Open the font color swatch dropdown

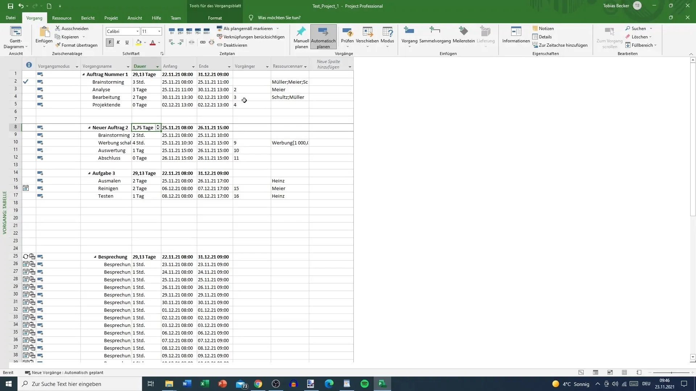click(x=159, y=43)
